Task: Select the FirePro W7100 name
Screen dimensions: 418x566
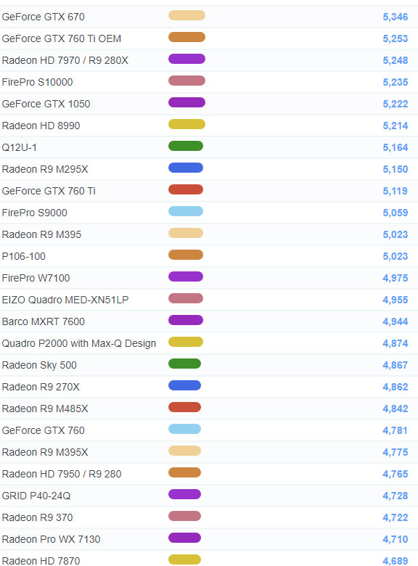Action: click(x=36, y=278)
